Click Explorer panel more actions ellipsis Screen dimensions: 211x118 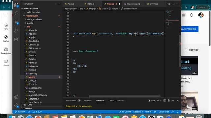[x=59, y=4]
